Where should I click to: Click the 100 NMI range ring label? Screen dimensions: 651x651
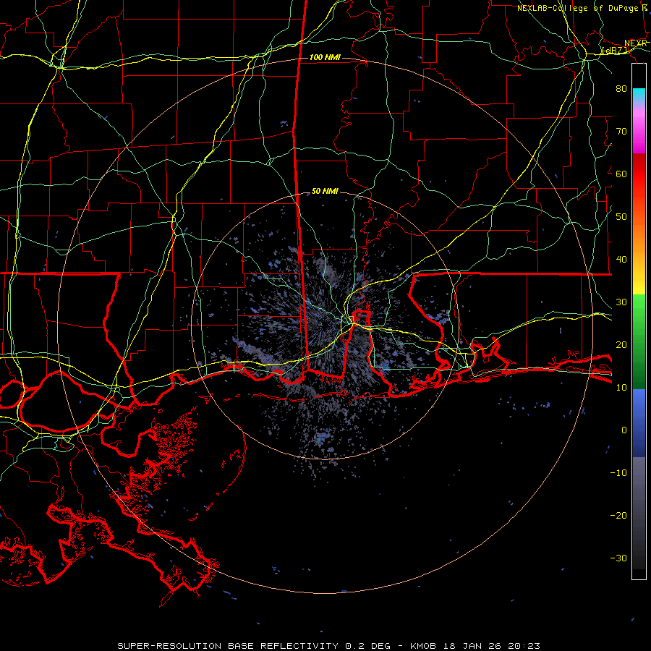pos(325,57)
